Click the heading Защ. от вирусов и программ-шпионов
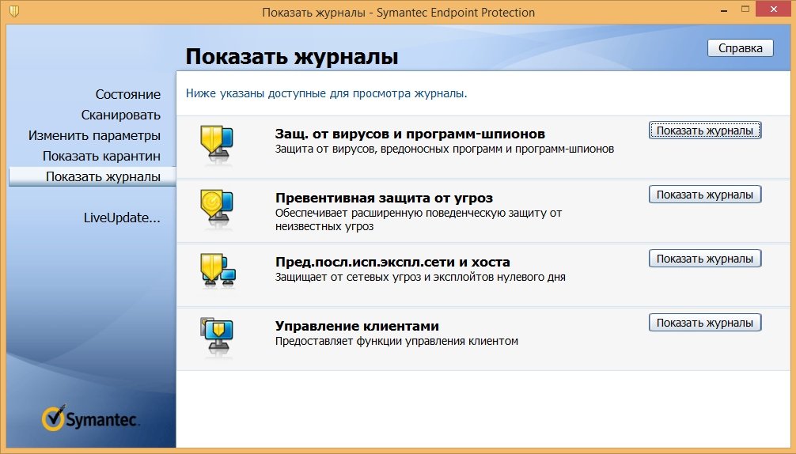796x454 pixels. (x=410, y=134)
